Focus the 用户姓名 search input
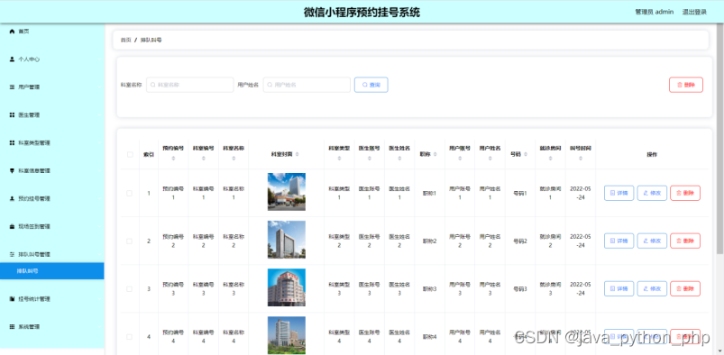Screen dimensions: 724x355 pos(307,85)
